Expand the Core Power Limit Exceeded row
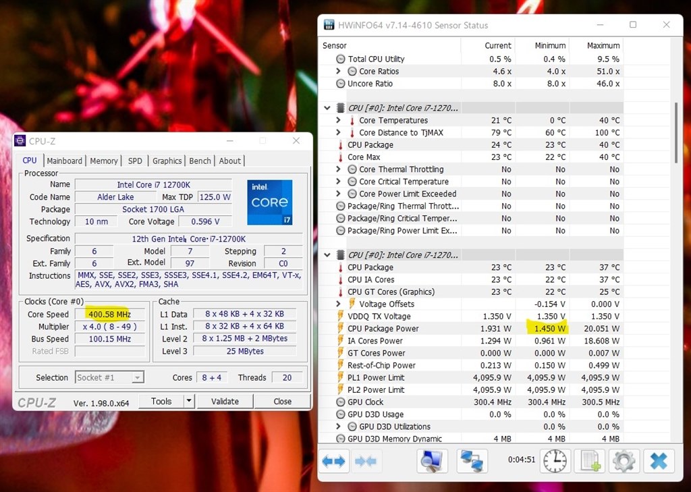This screenshot has width=691, height=492. click(338, 194)
